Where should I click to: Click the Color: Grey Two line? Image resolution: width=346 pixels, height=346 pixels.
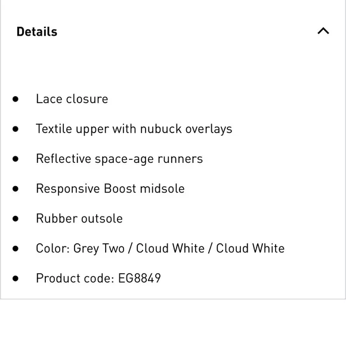click(x=160, y=249)
